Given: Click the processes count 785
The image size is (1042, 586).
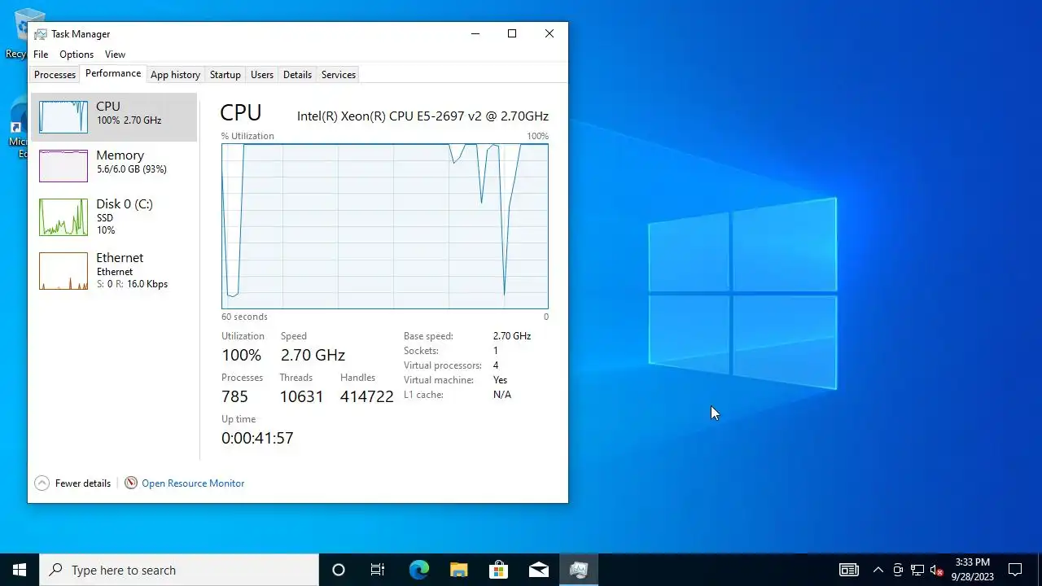Looking at the screenshot, I should (x=234, y=397).
